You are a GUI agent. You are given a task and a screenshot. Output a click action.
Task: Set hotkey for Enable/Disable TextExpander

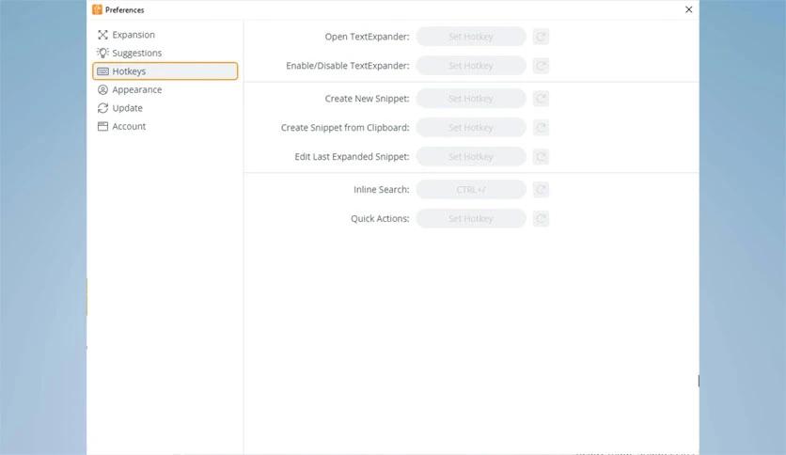(470, 66)
